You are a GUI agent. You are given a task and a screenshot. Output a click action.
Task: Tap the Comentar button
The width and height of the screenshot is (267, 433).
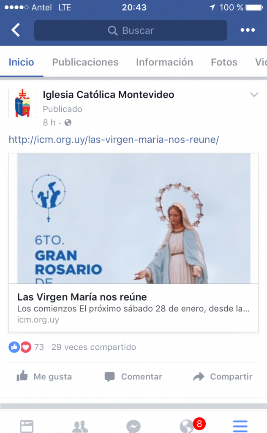(133, 376)
